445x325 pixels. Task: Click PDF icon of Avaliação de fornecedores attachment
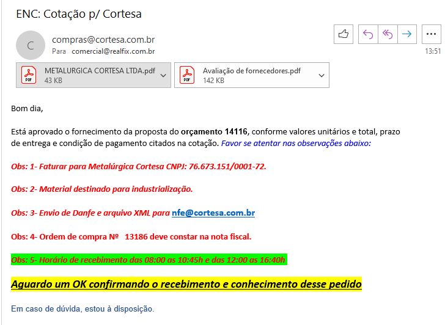[187, 75]
